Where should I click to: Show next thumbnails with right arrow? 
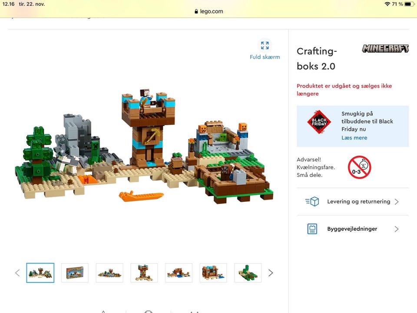[x=271, y=273]
